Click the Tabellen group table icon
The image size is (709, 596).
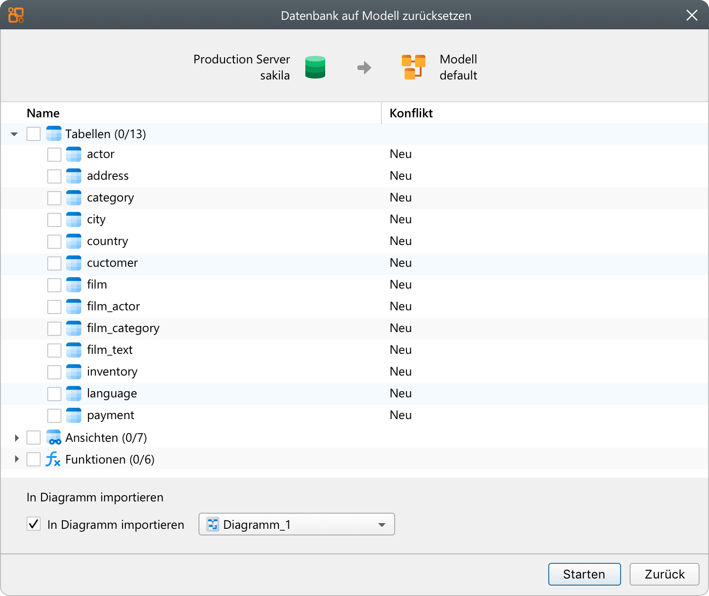(54, 134)
